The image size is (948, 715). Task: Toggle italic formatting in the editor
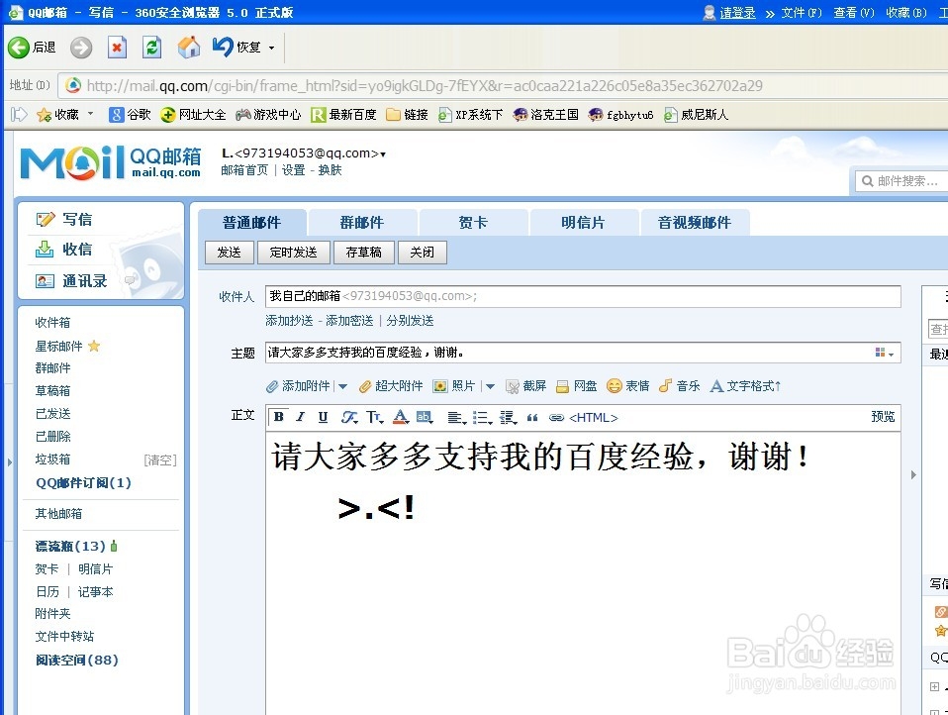coord(299,418)
